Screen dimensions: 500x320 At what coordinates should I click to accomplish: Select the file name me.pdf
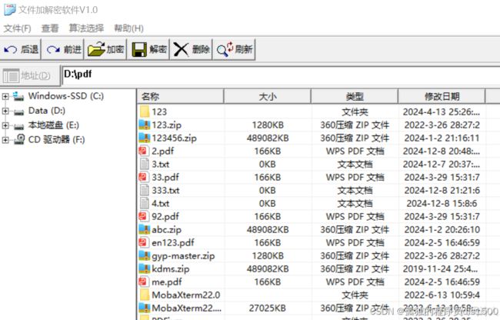click(x=166, y=282)
